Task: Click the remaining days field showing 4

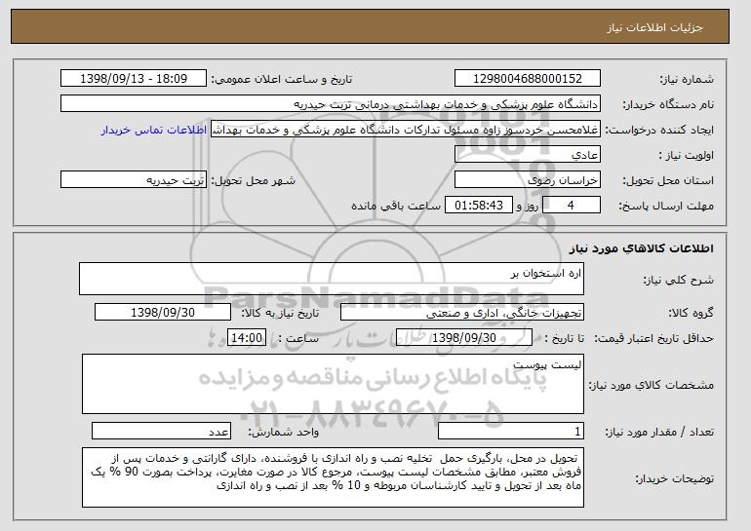Action: pyautogui.click(x=571, y=206)
